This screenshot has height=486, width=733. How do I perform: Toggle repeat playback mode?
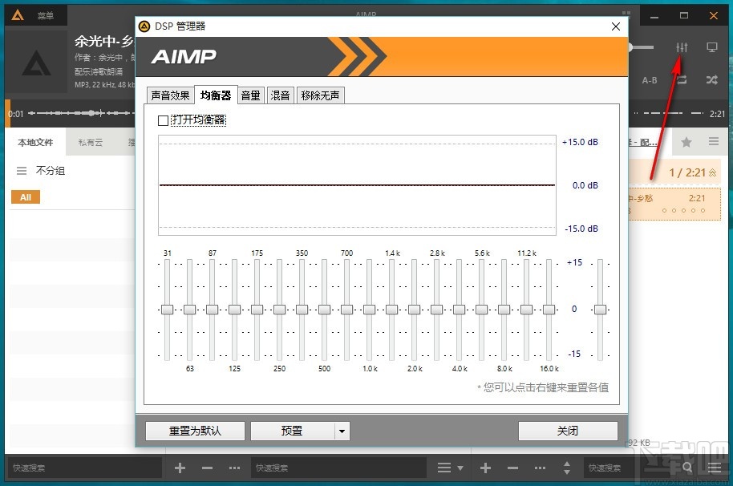(x=681, y=79)
